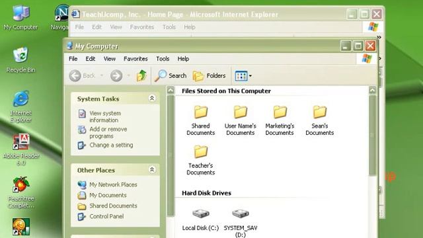The image size is (423, 238).
Task: Click Internet Explorer toolbar overflow chevron
Action: 379,37
